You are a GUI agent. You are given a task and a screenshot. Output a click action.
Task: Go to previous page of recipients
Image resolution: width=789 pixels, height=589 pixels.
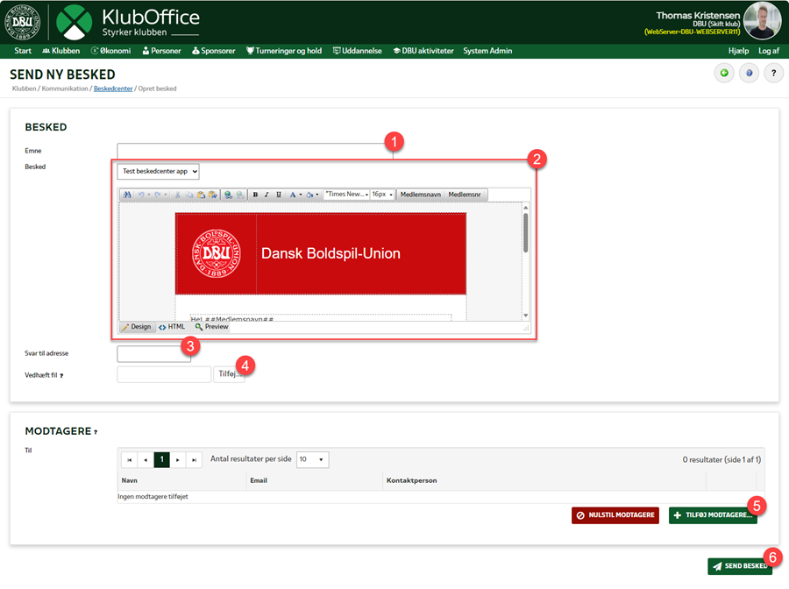146,460
